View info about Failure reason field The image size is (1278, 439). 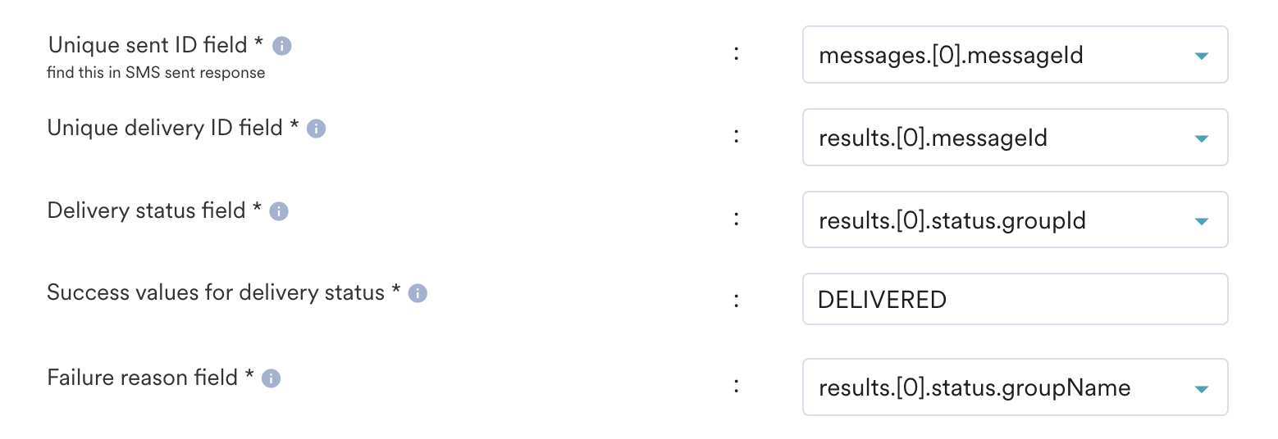click(x=271, y=378)
